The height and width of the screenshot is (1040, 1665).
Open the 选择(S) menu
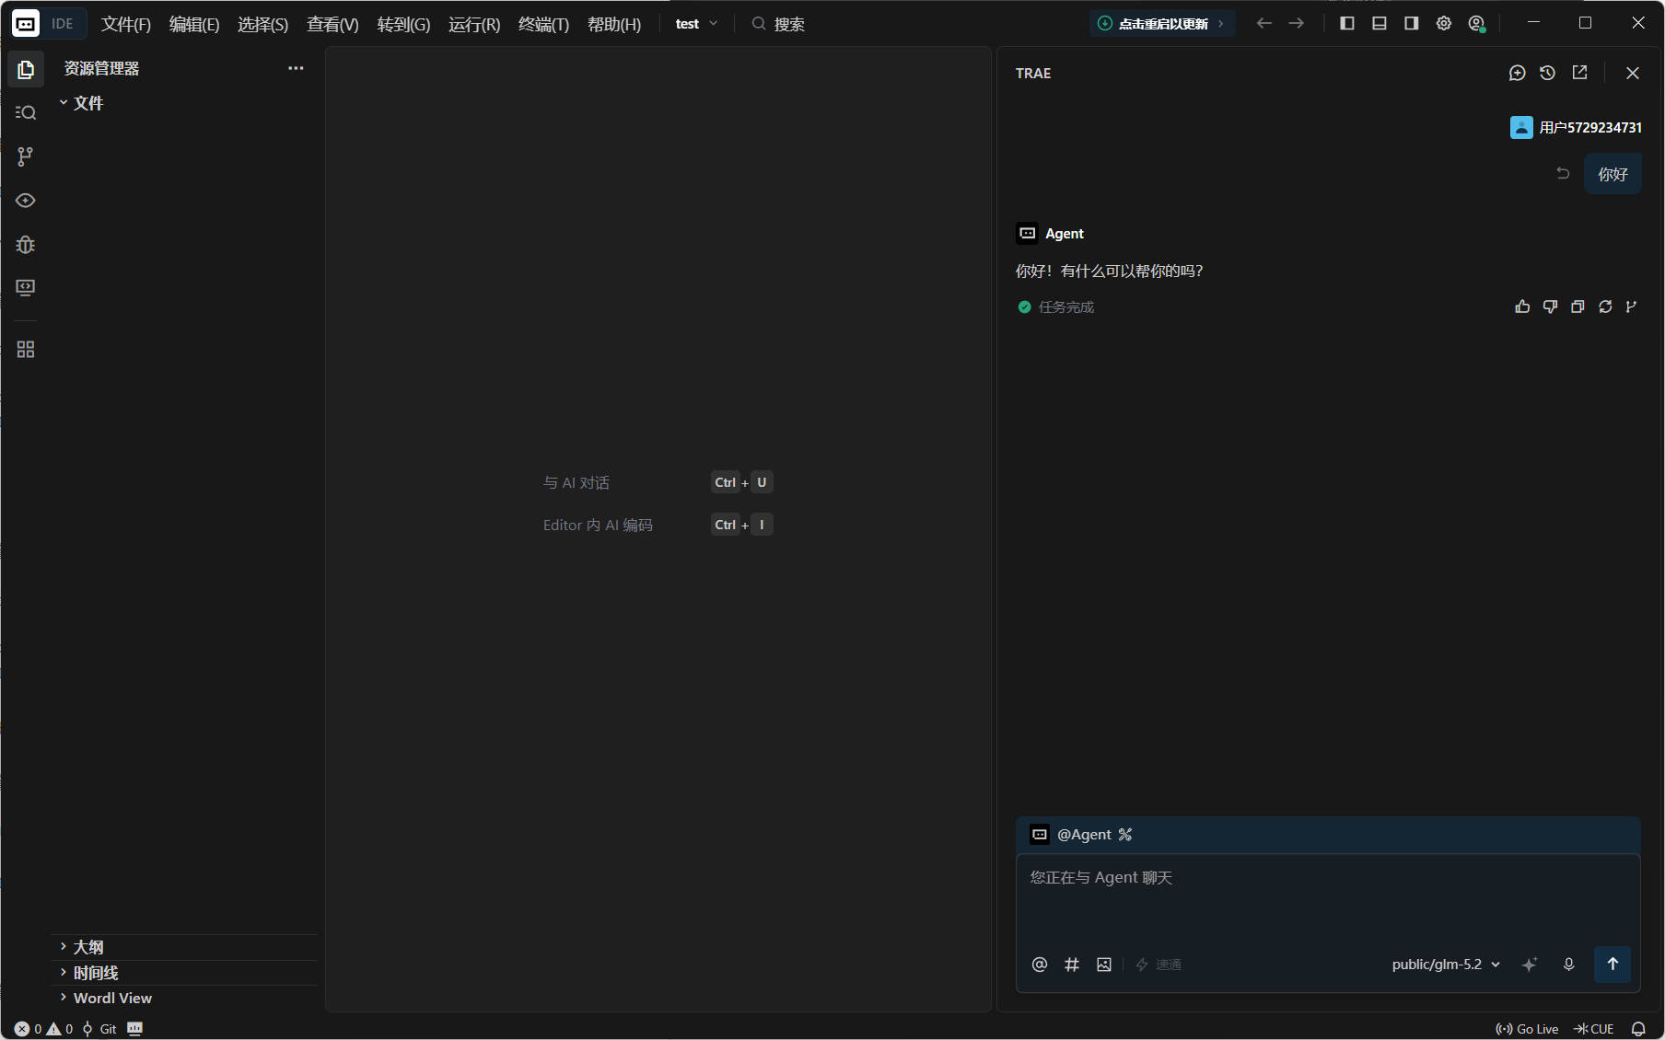[263, 24]
